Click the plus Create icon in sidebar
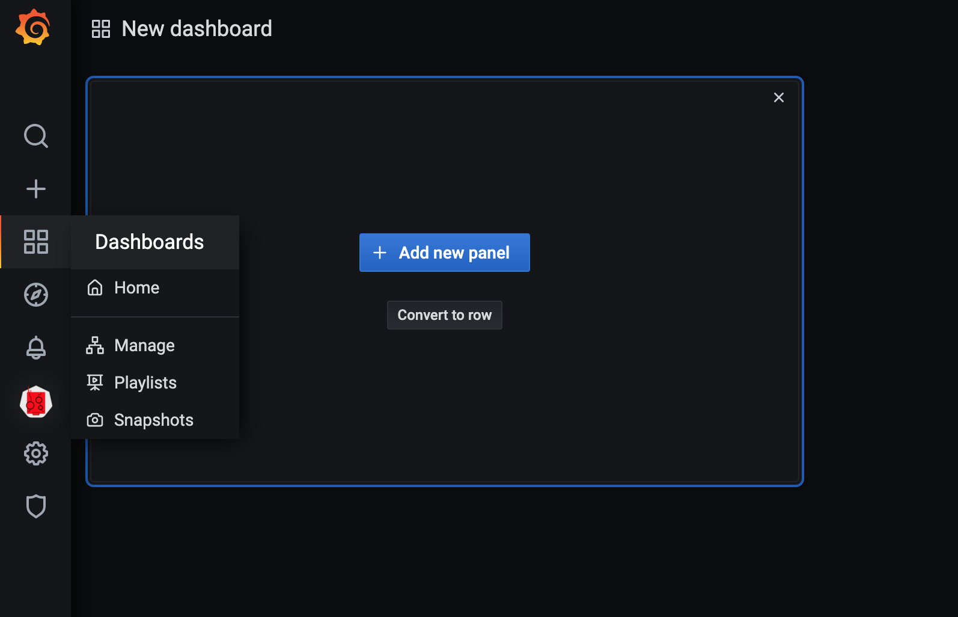Screen dimensions: 958x617 [36, 189]
